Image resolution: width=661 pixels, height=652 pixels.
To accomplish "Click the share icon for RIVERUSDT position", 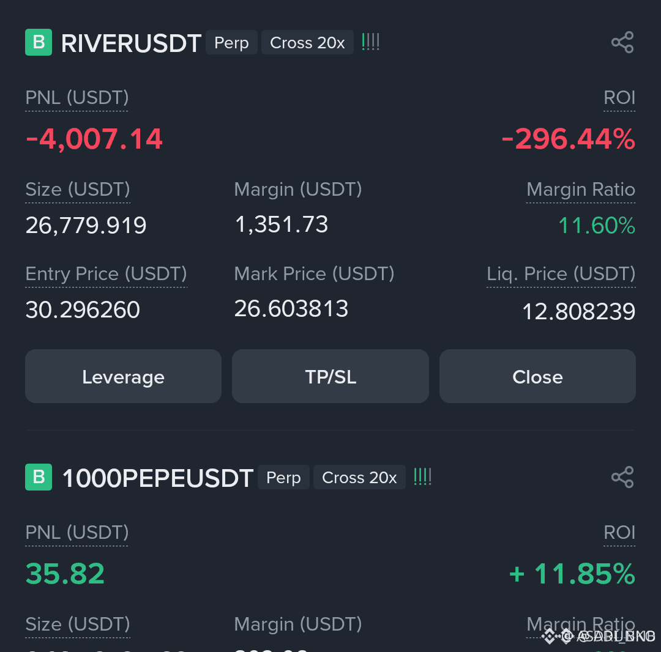I will (622, 42).
